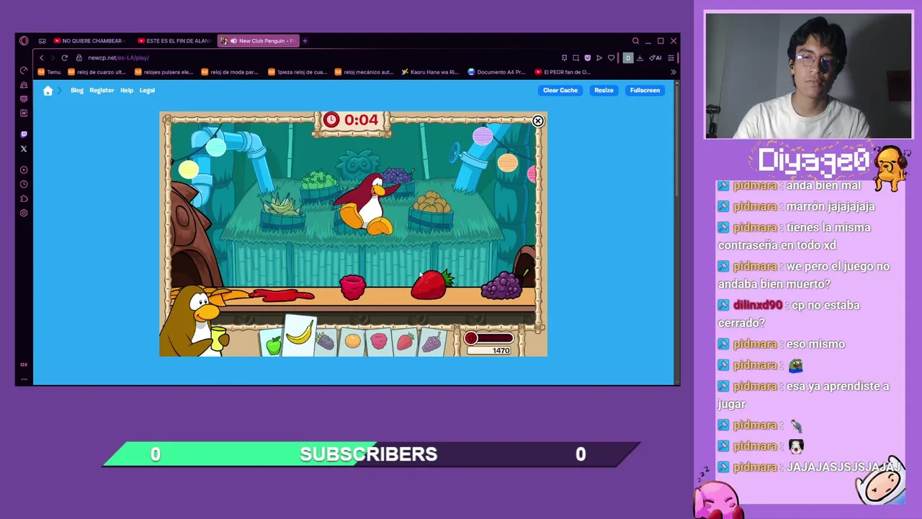Open the GX Control speedometer sidebar icon

pyautogui.click(x=24, y=70)
